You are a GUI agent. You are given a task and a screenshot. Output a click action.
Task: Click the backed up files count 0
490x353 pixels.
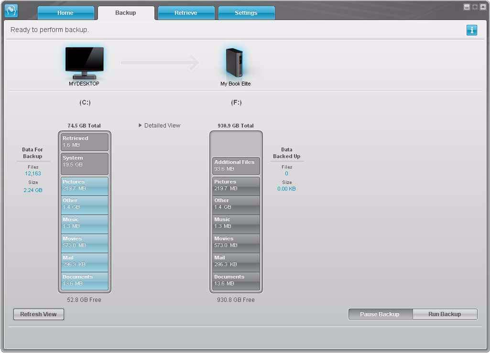pyautogui.click(x=286, y=173)
